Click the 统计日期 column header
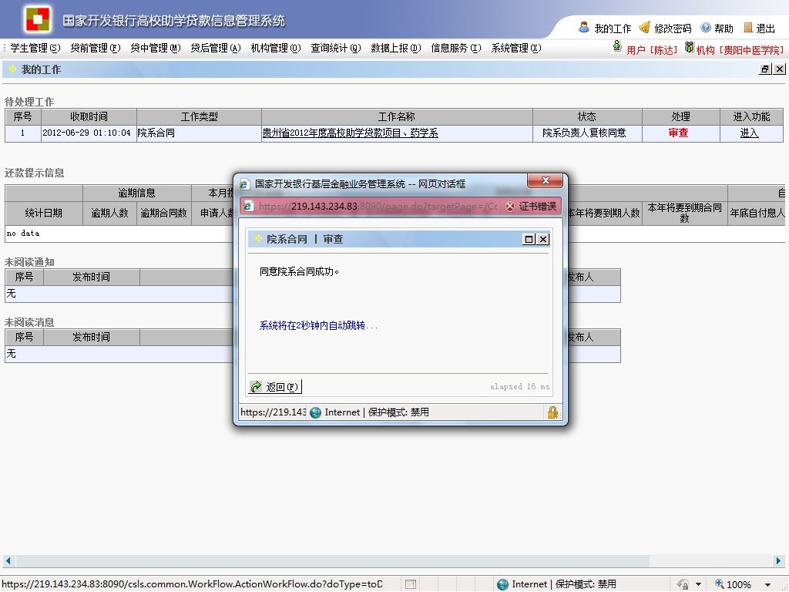 [x=44, y=213]
